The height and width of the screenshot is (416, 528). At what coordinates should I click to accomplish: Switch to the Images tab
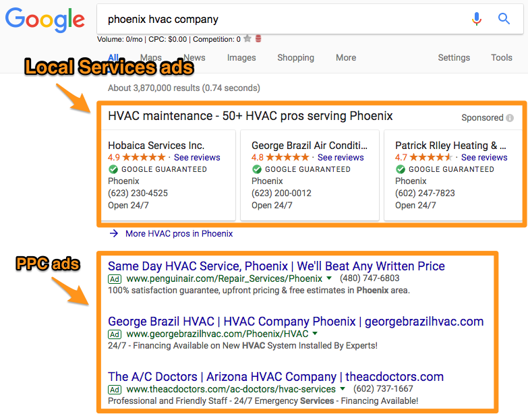tap(241, 58)
